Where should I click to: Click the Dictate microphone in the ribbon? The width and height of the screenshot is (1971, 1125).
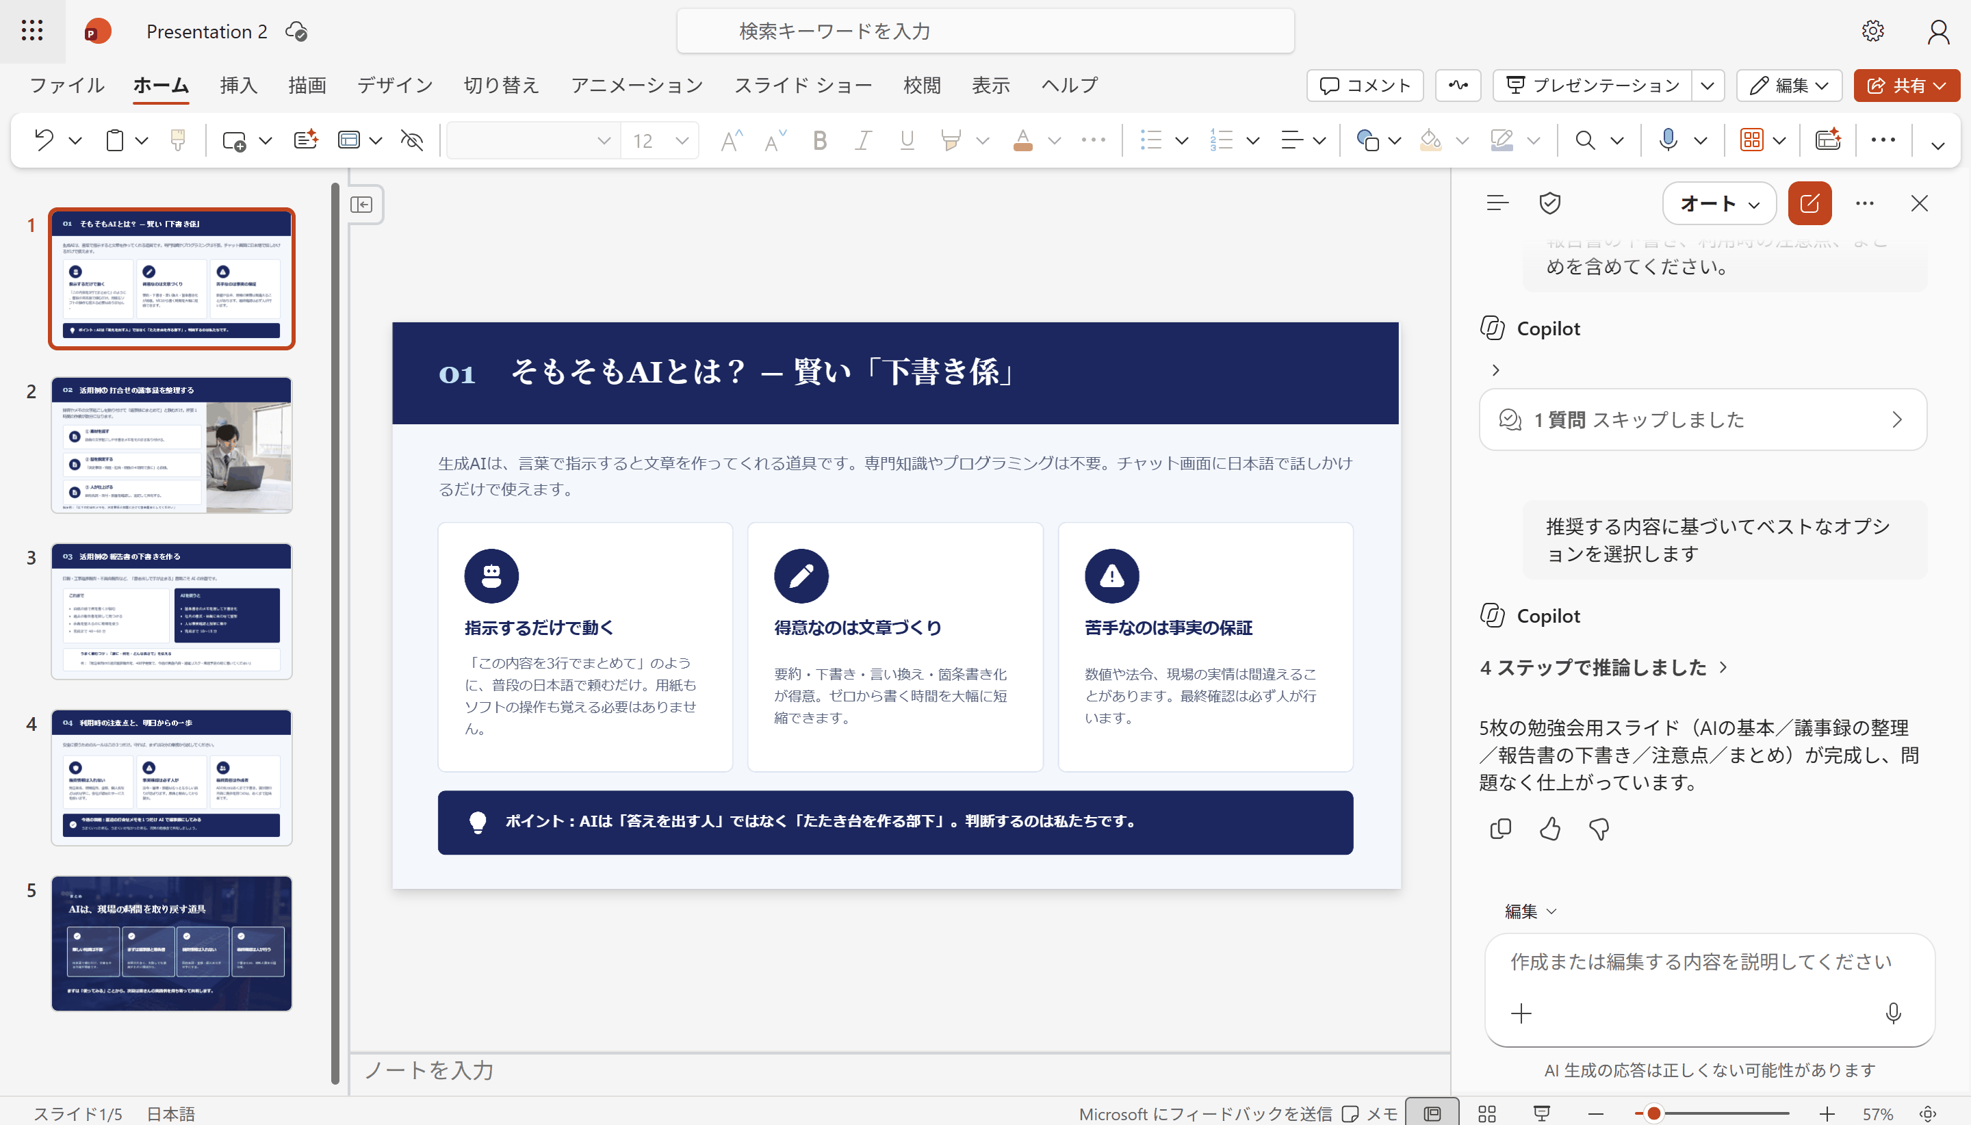click(1667, 140)
